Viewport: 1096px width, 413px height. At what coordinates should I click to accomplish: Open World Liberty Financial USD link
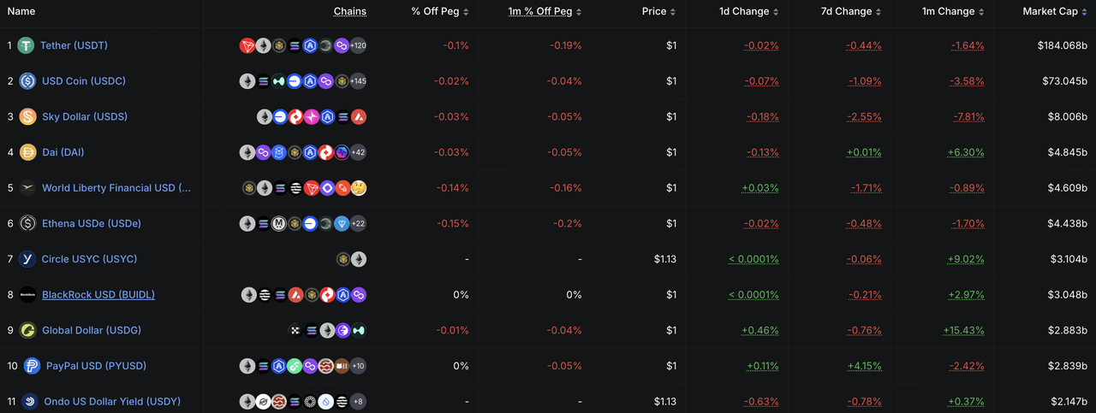[116, 188]
